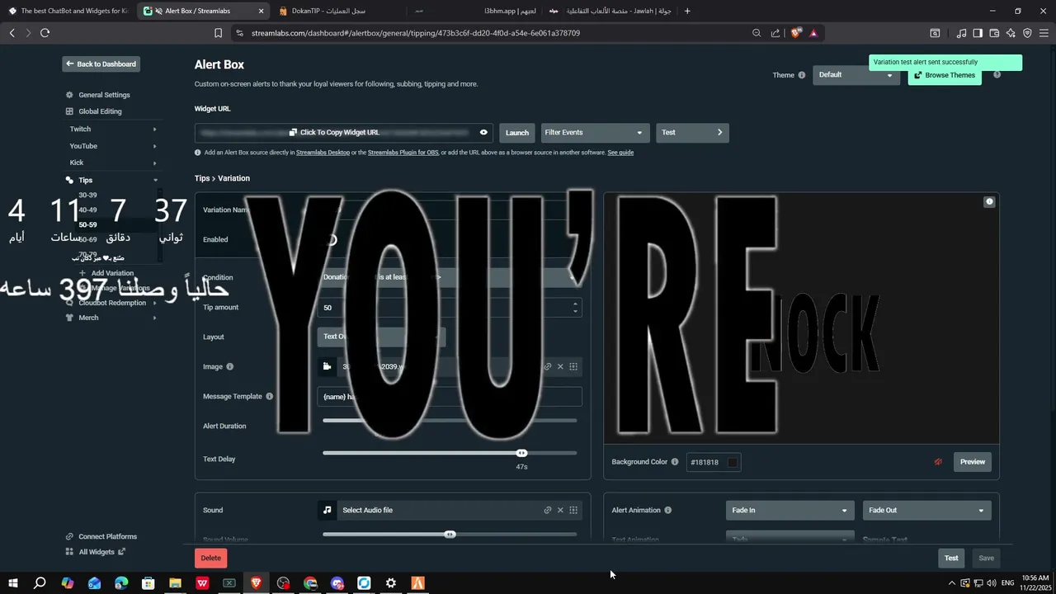Screen dimensions: 1056x594
Task: Open All Widgets link
Action: tap(97, 552)
